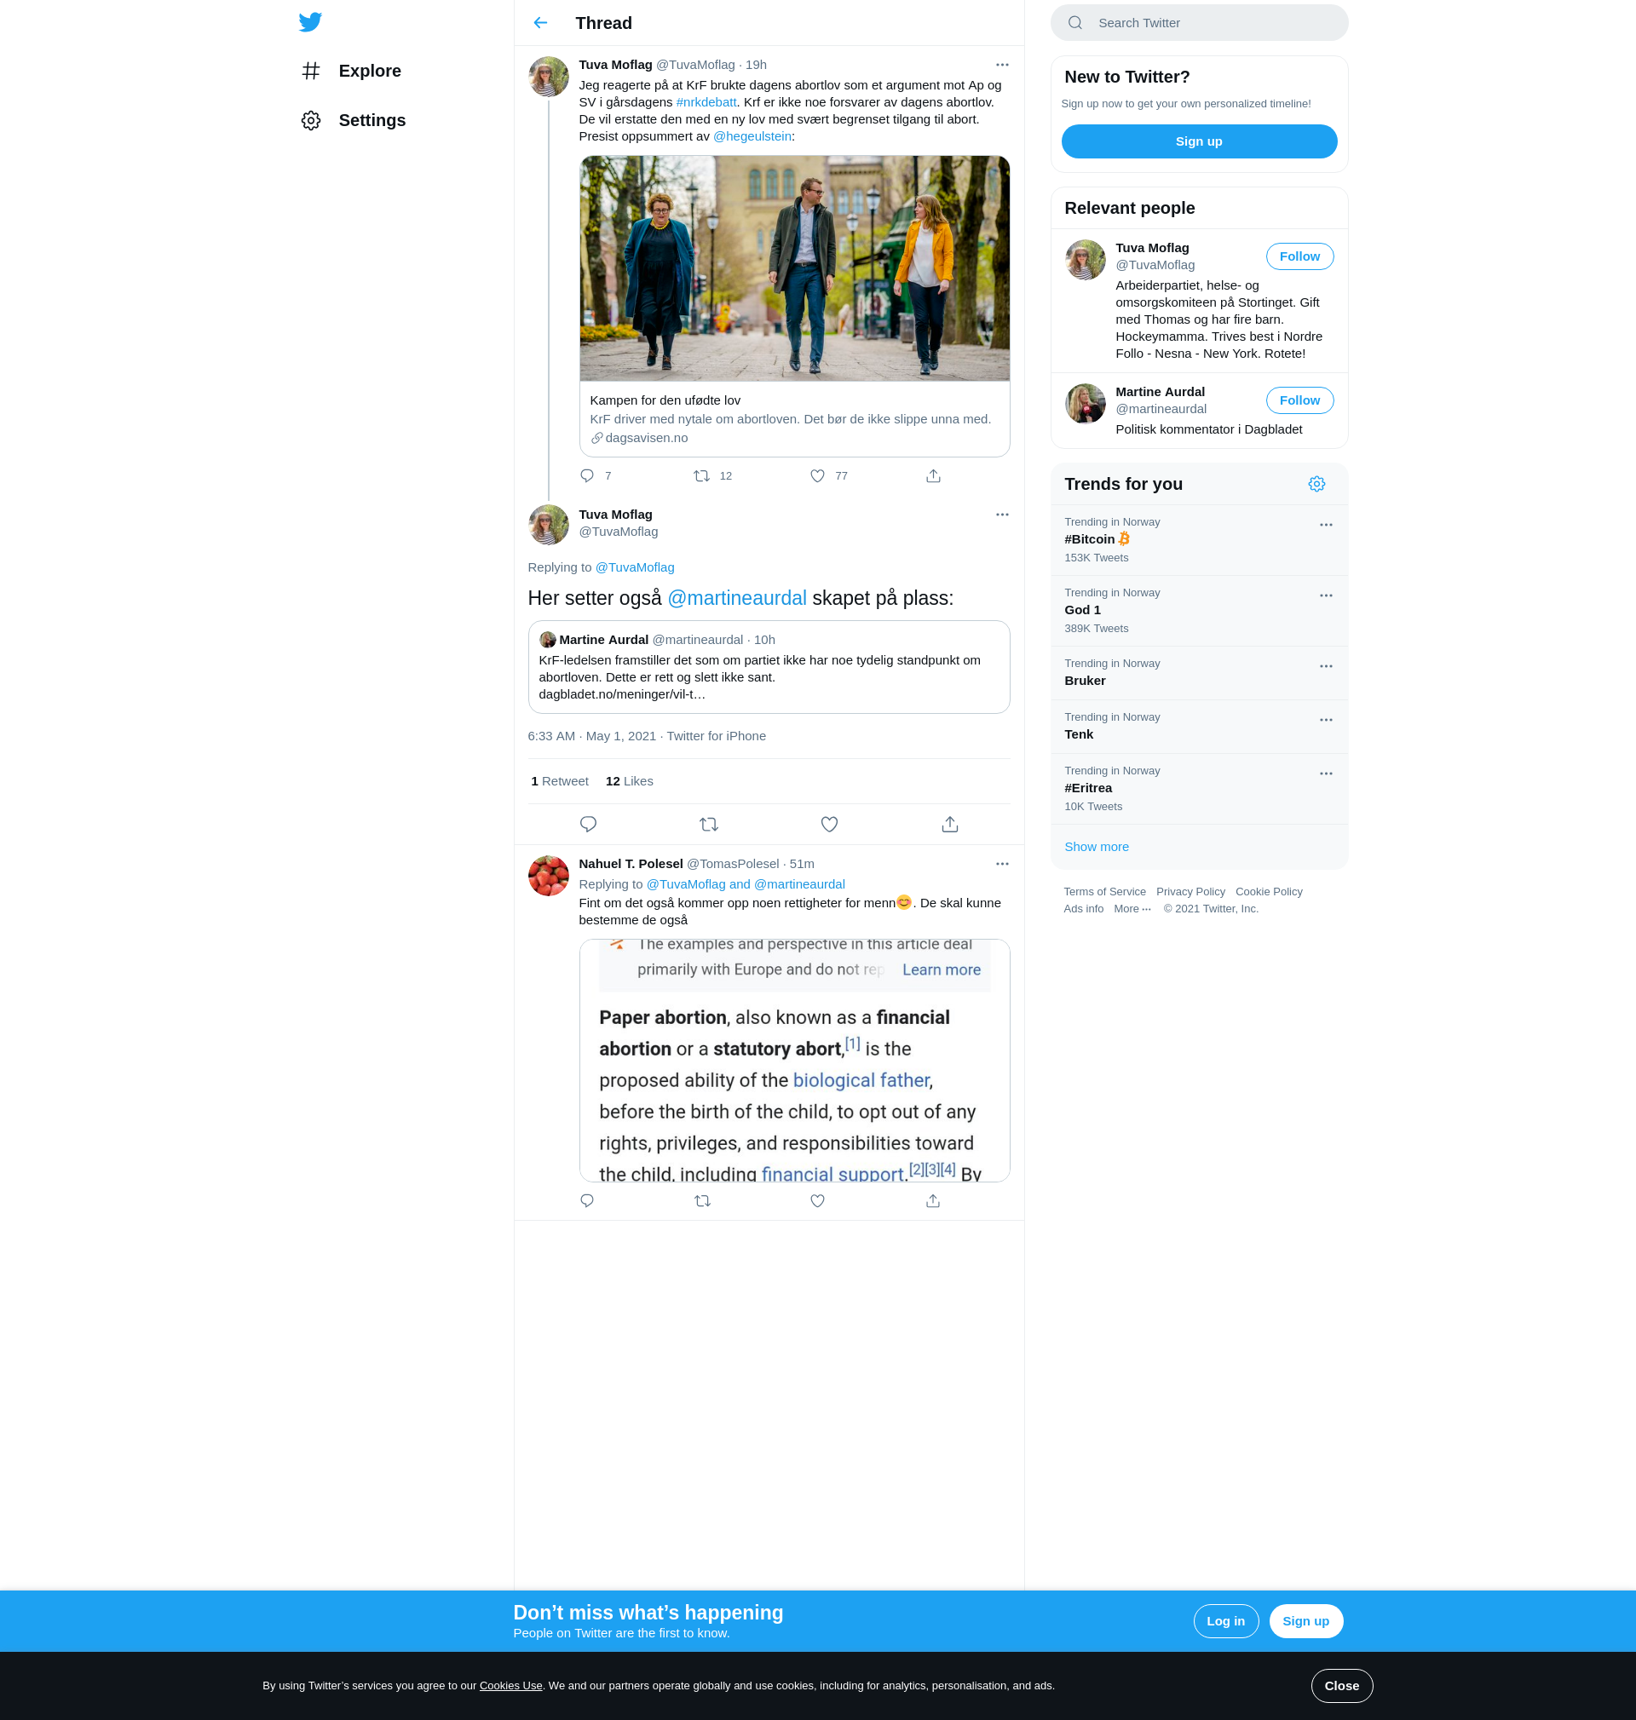1636x1720 pixels.
Task: Go back using the Thread arrow
Action: coord(541,23)
